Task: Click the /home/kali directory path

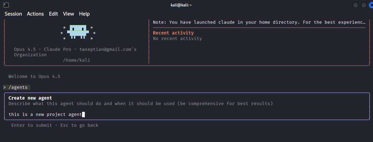Action: 77,60
